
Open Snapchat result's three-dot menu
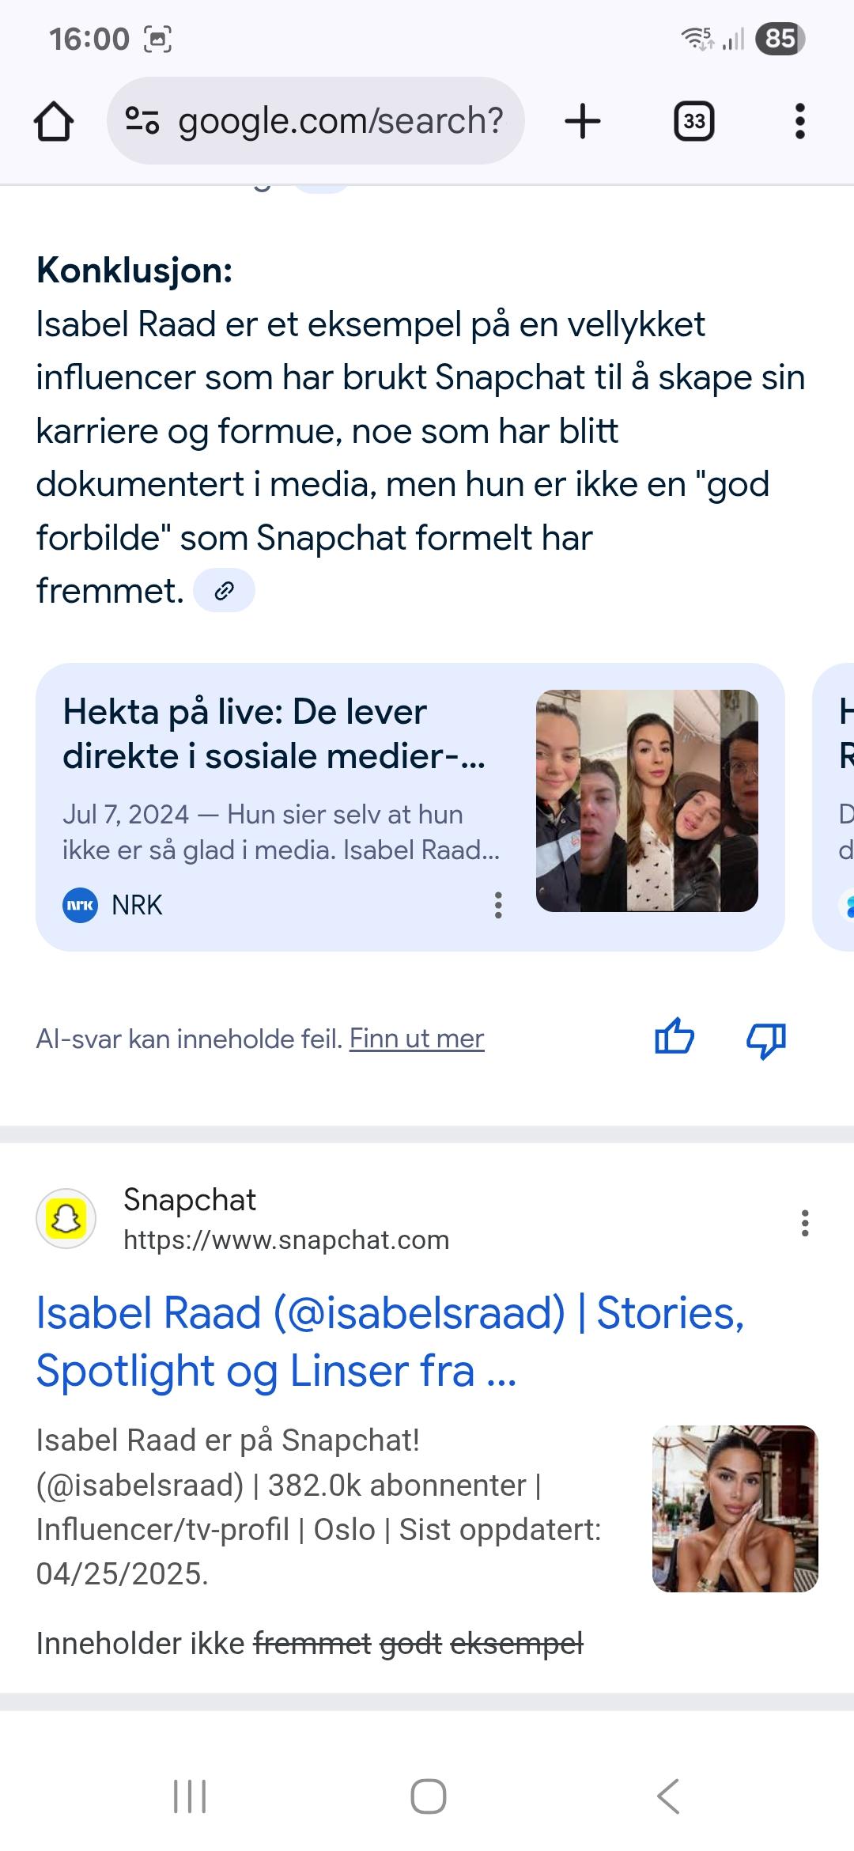[x=805, y=1223]
